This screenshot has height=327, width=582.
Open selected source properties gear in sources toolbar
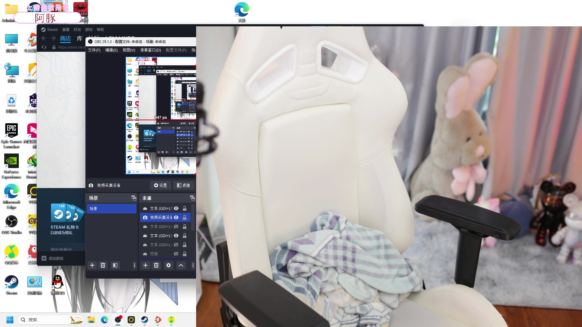pyautogui.click(x=169, y=265)
